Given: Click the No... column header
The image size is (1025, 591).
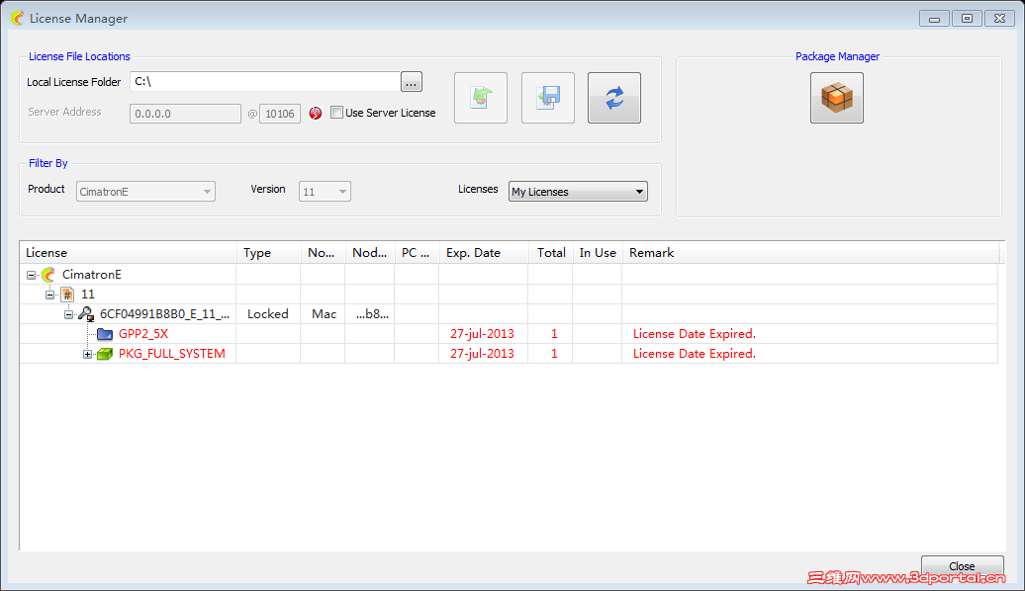Looking at the screenshot, I should pos(323,253).
